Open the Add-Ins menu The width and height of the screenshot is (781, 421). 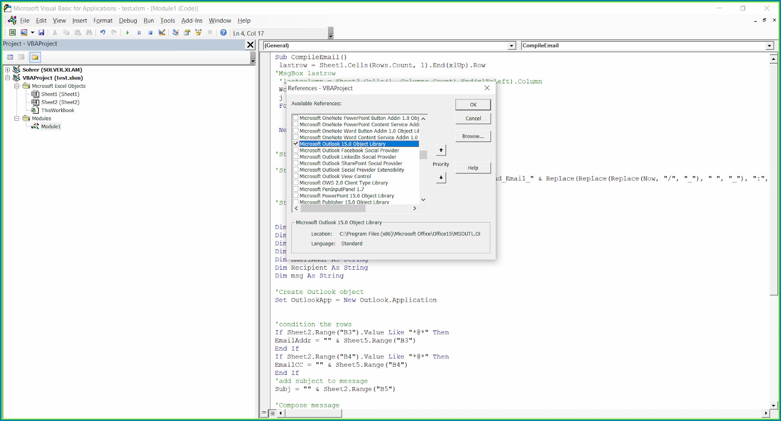pyautogui.click(x=192, y=20)
